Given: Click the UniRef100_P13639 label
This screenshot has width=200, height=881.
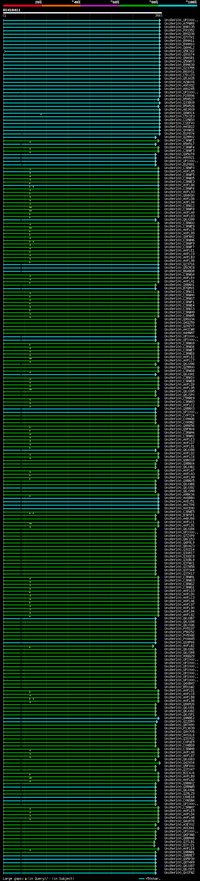Looking at the screenshot, I should click(x=179, y=728).
